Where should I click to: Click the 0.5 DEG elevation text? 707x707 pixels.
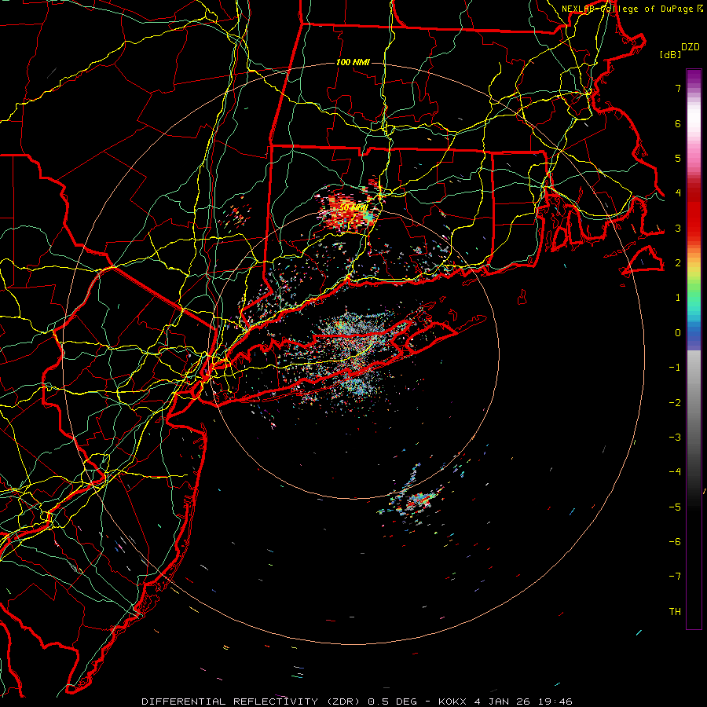(392, 702)
